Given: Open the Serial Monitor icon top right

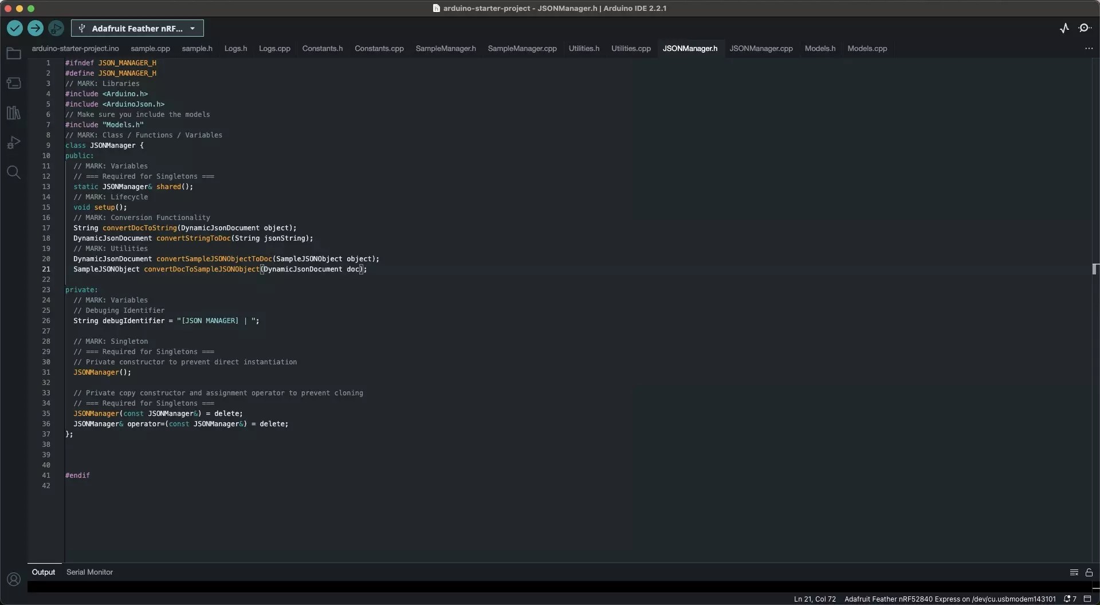Looking at the screenshot, I should (x=1085, y=27).
